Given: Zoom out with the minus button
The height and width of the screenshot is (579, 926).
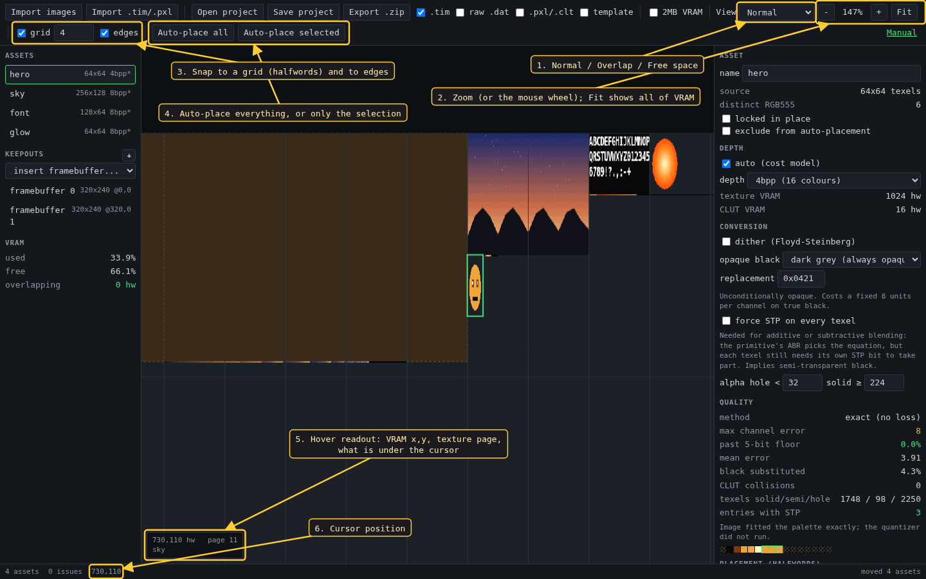Looking at the screenshot, I should (826, 12).
